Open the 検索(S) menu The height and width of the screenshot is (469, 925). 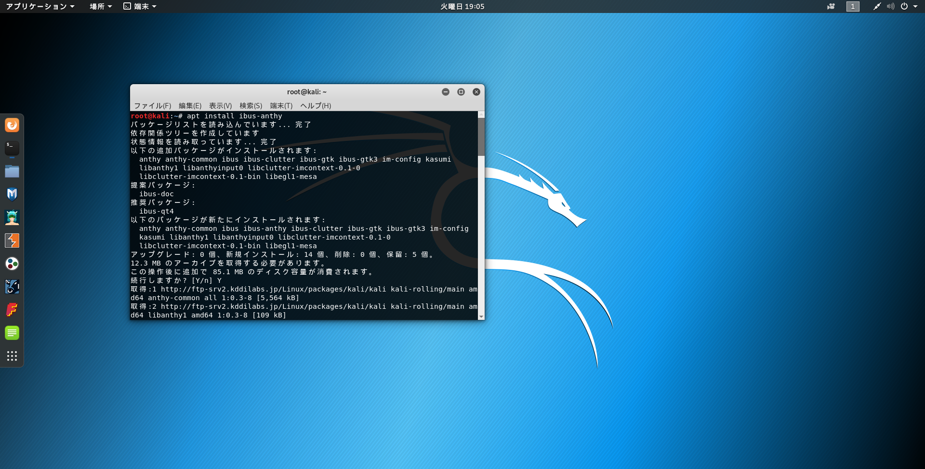[251, 106]
